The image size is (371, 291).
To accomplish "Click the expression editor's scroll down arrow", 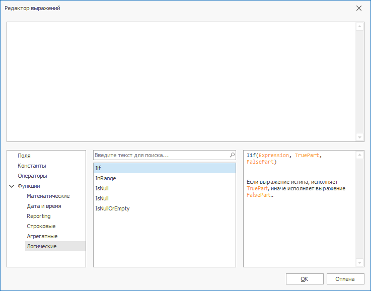I will click(359, 137).
